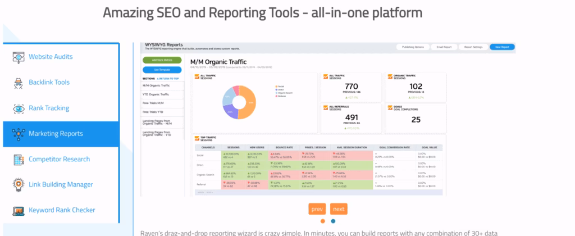
Task: Click the green Add More Metrics button
Action: (159, 60)
